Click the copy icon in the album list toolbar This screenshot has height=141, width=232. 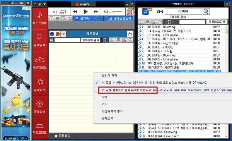pyautogui.click(x=113, y=40)
